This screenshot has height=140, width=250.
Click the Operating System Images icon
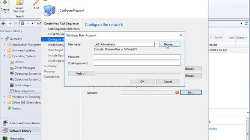point(12,73)
